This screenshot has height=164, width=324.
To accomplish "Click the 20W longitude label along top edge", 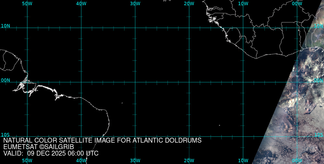I will (x=189, y=3).
